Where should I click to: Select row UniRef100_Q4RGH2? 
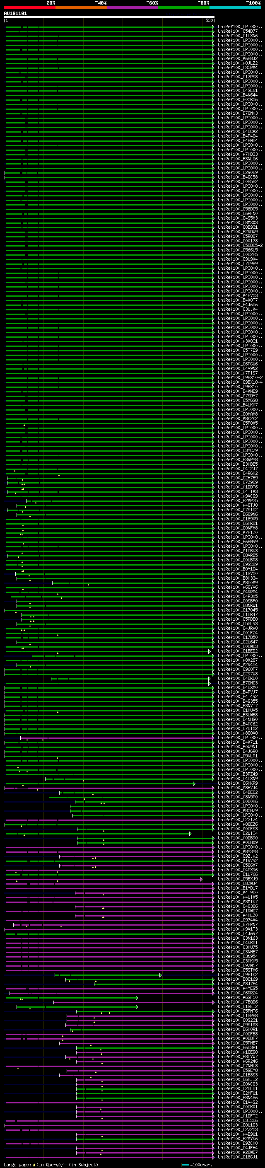238,473
